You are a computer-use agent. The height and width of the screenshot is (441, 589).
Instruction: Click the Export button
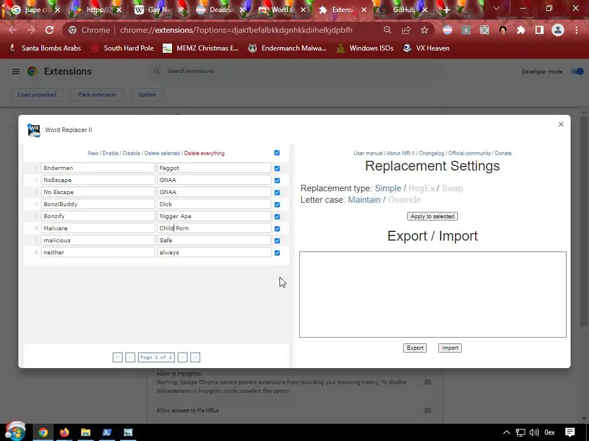point(415,348)
